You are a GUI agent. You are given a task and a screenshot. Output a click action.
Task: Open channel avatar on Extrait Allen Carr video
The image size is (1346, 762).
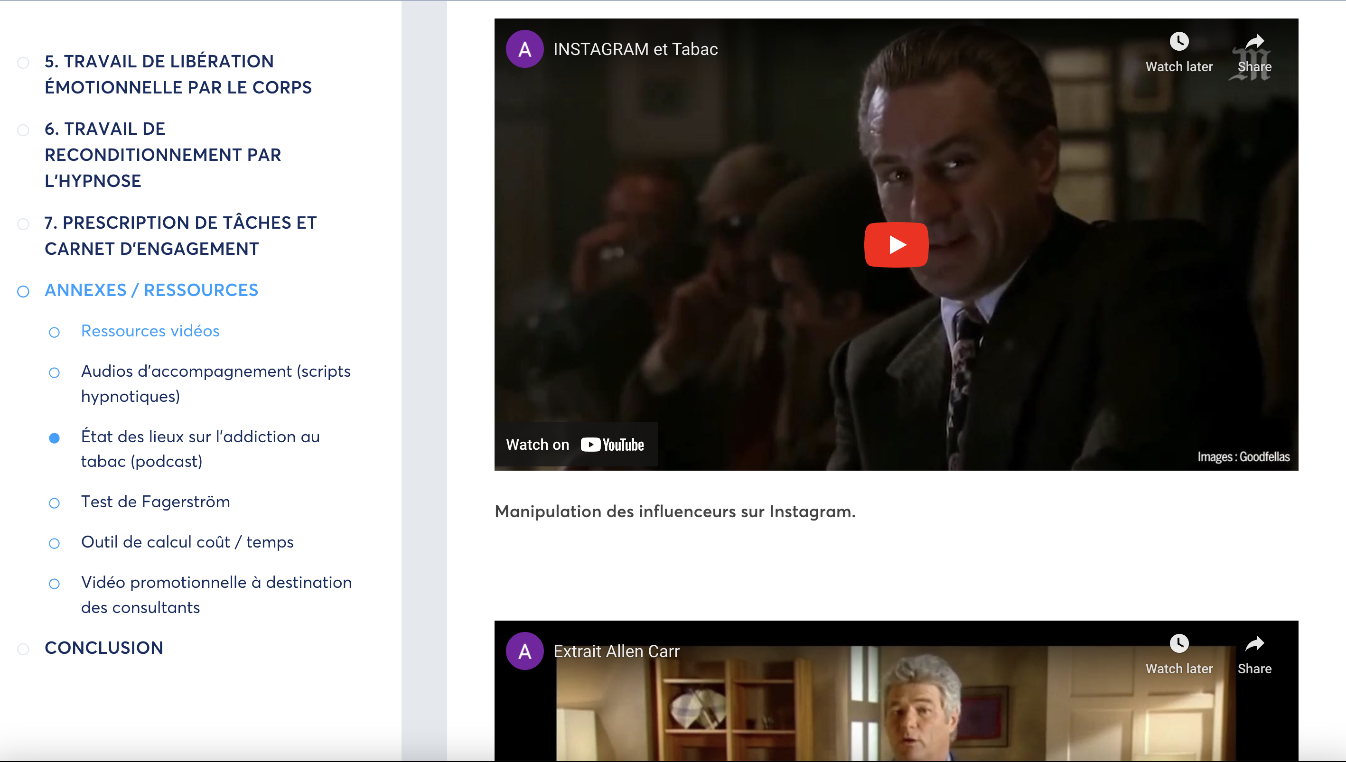pos(524,651)
